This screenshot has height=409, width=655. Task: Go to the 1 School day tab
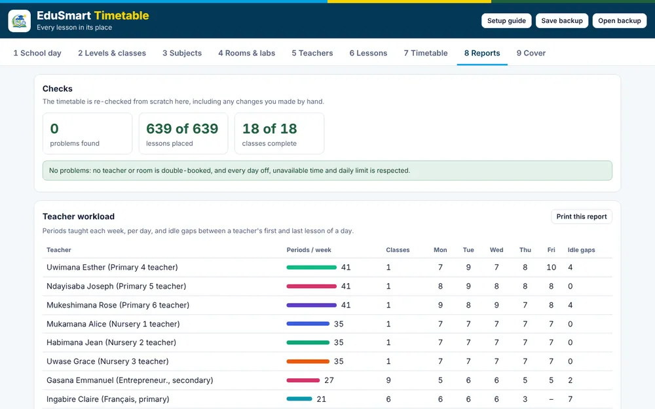[37, 53]
